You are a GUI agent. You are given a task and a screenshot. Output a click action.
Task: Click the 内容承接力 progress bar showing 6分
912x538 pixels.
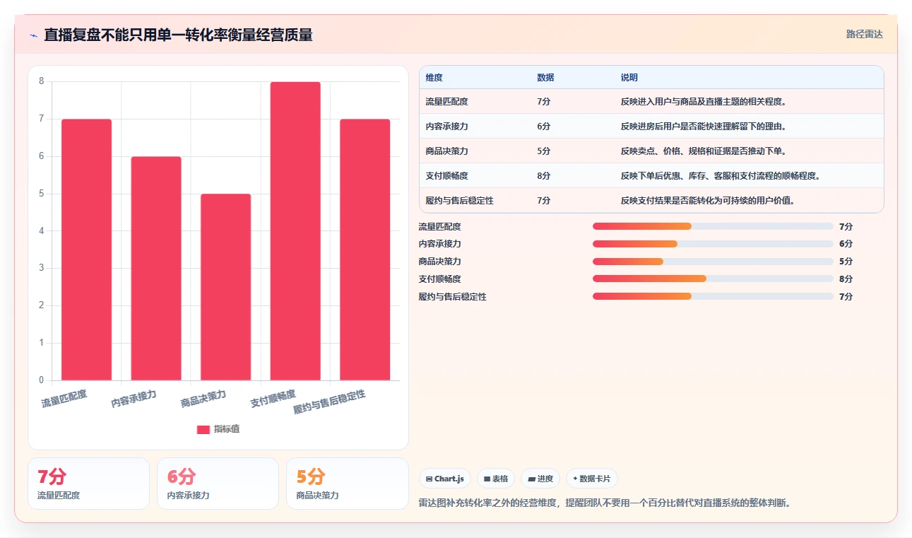pyautogui.click(x=713, y=244)
